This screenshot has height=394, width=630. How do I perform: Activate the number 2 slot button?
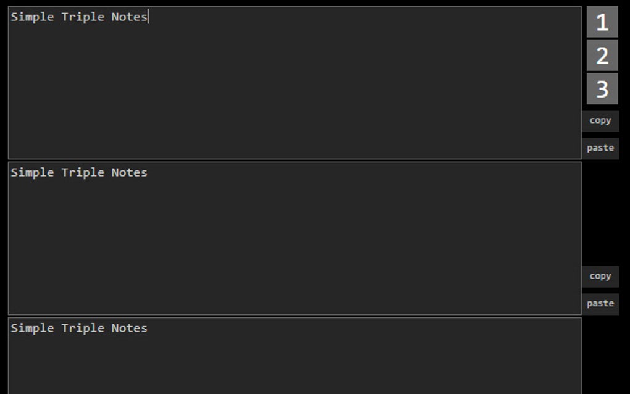point(601,56)
